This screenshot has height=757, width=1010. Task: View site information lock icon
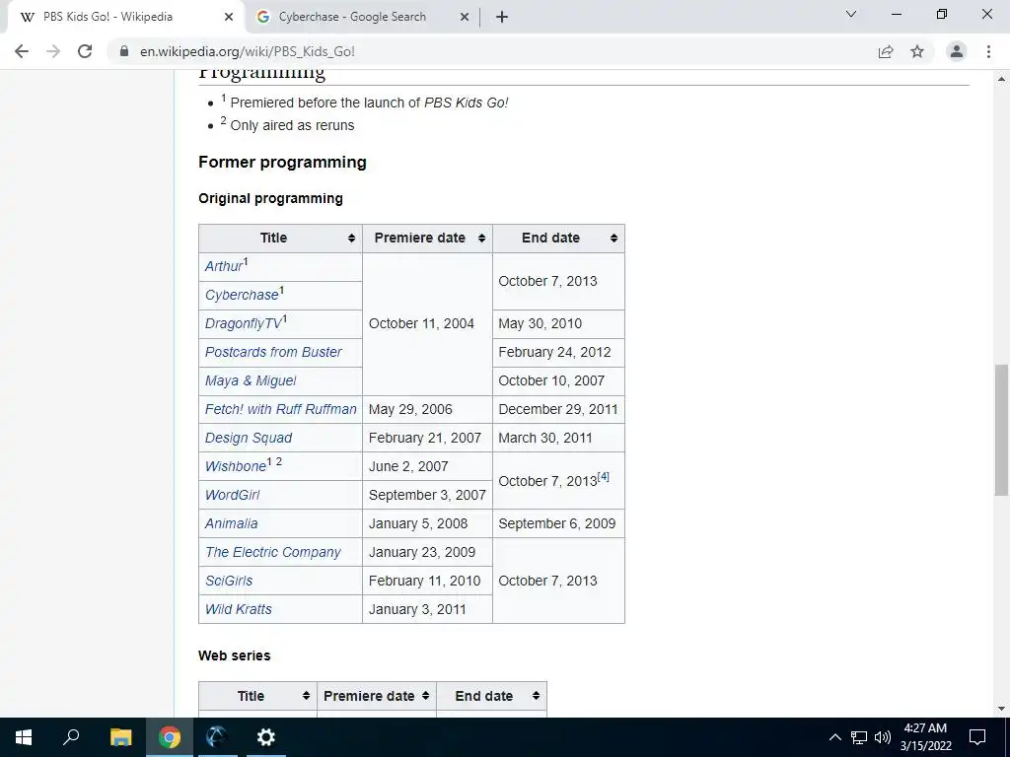click(124, 51)
